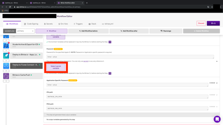Collapse the Password input section chevron

click(x=217, y=61)
